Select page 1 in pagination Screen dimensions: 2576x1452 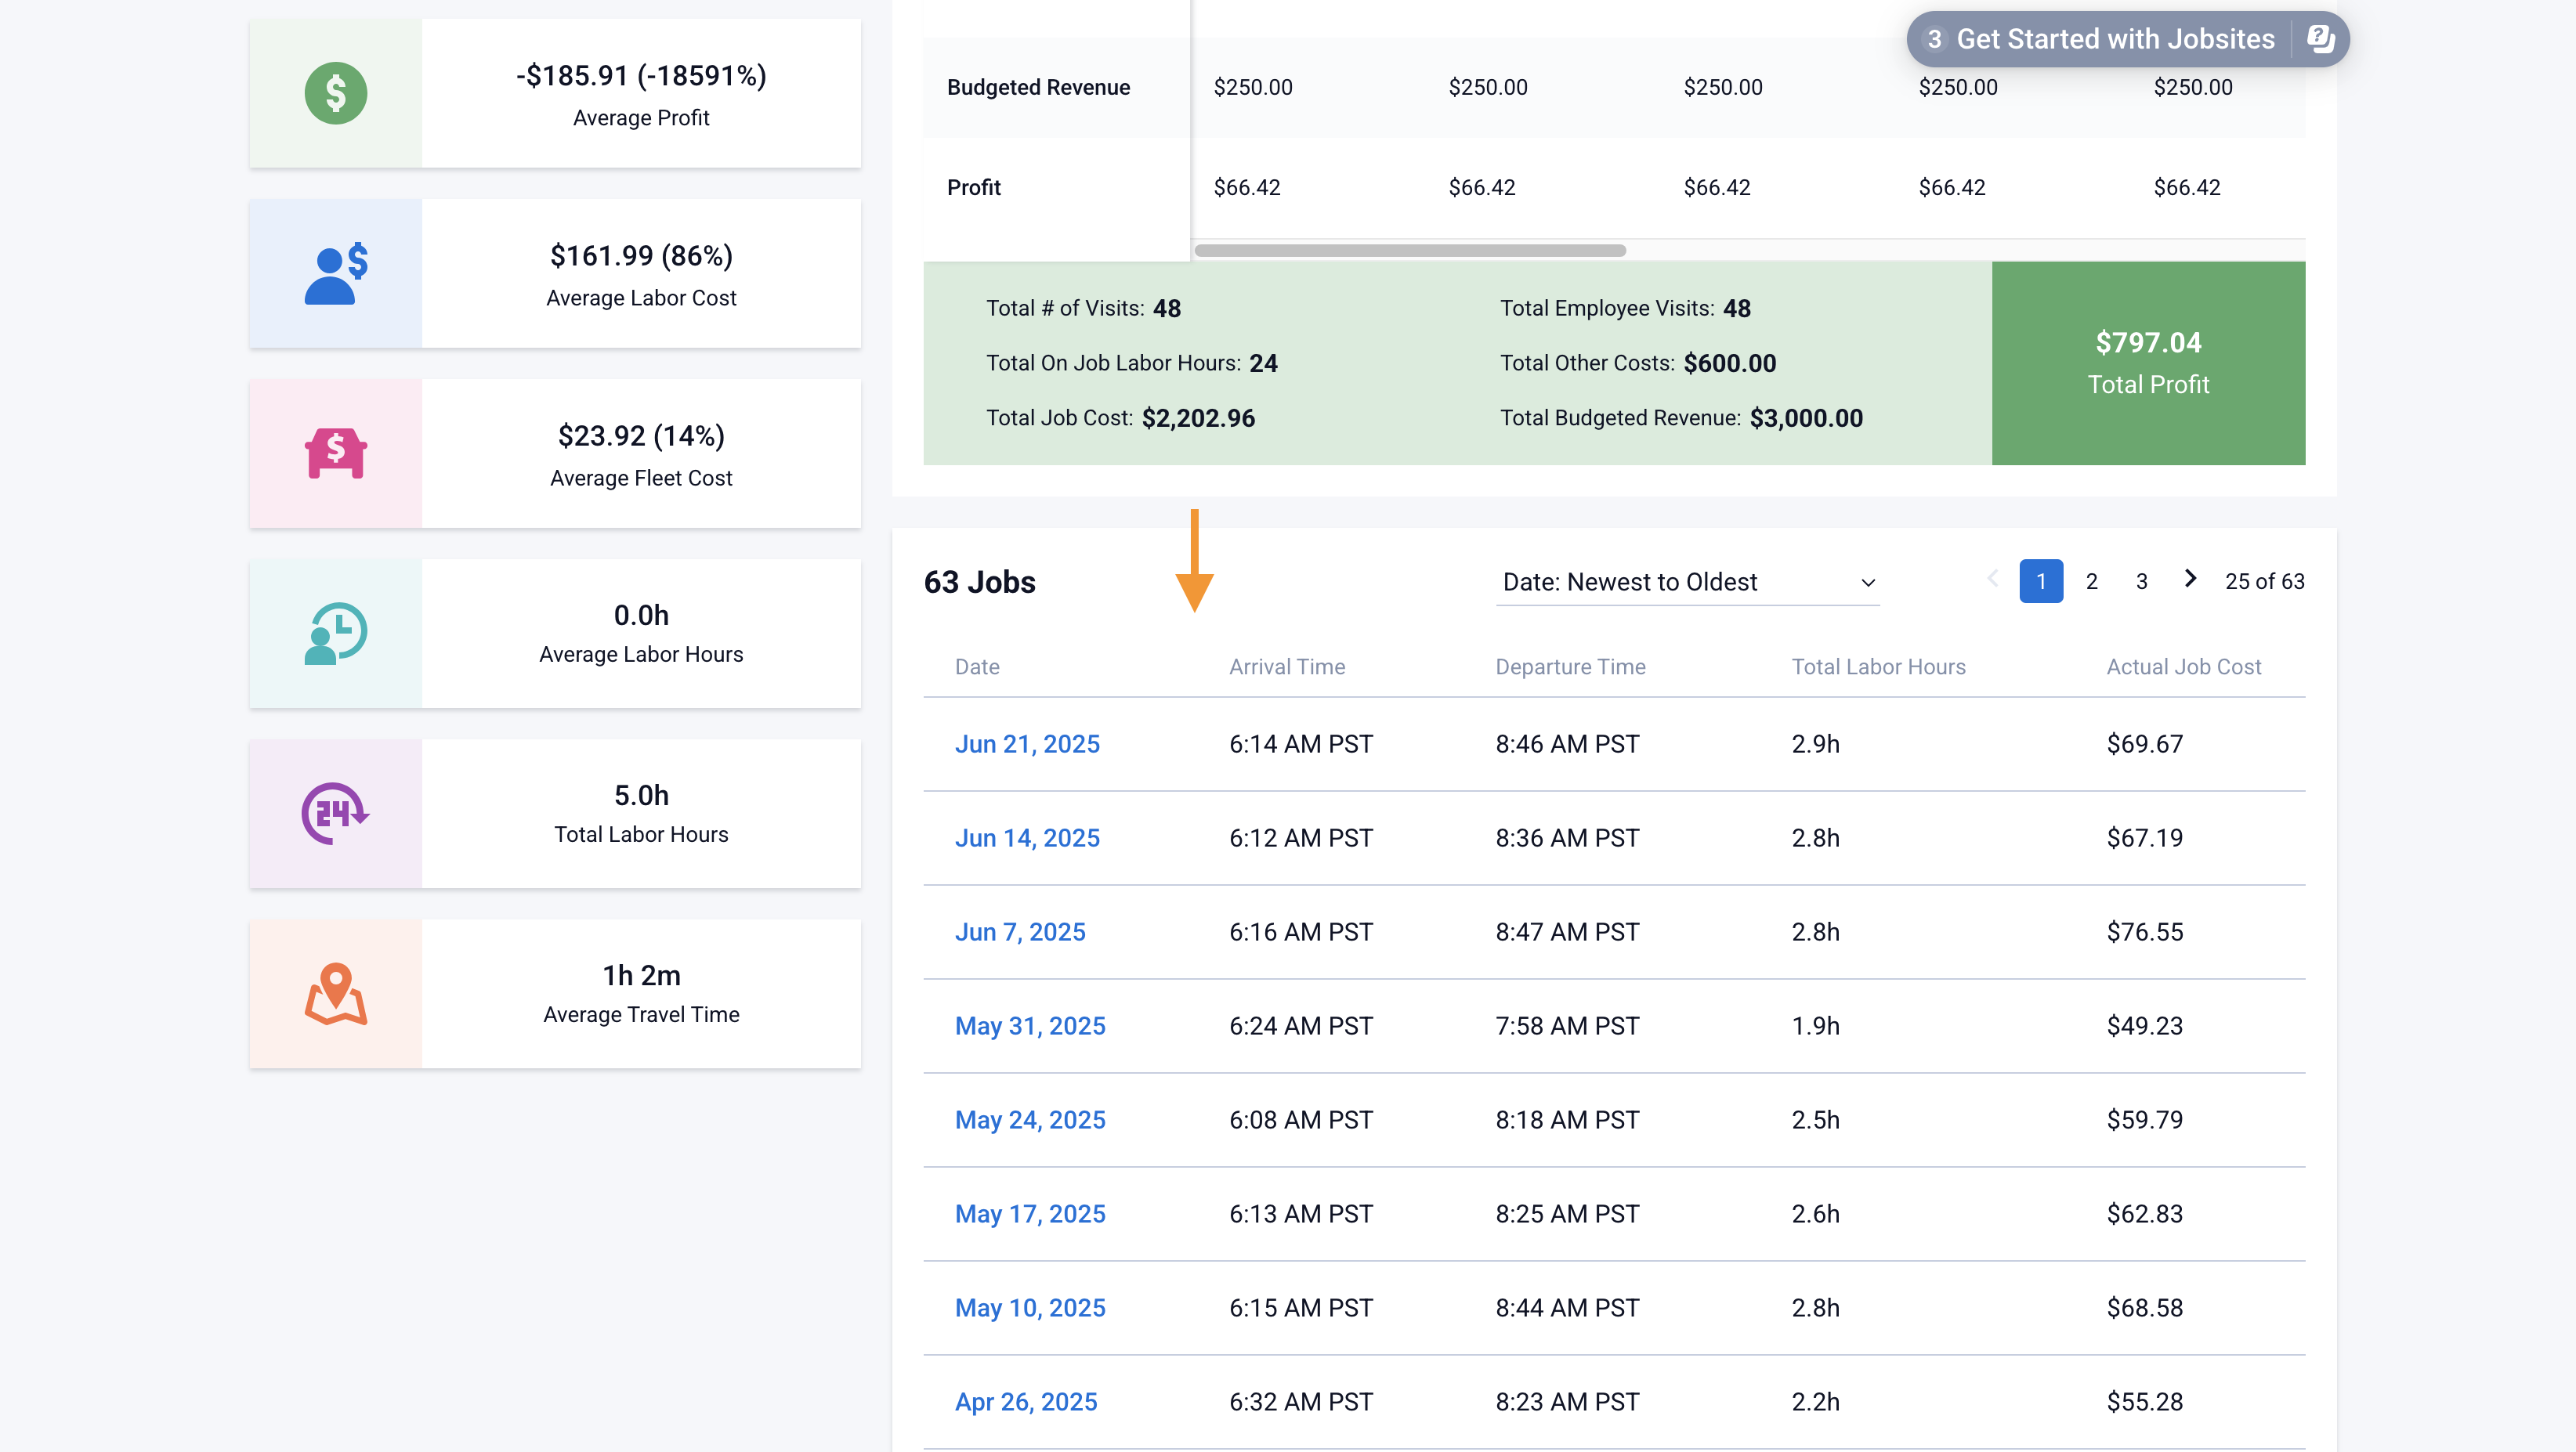pos(2040,582)
